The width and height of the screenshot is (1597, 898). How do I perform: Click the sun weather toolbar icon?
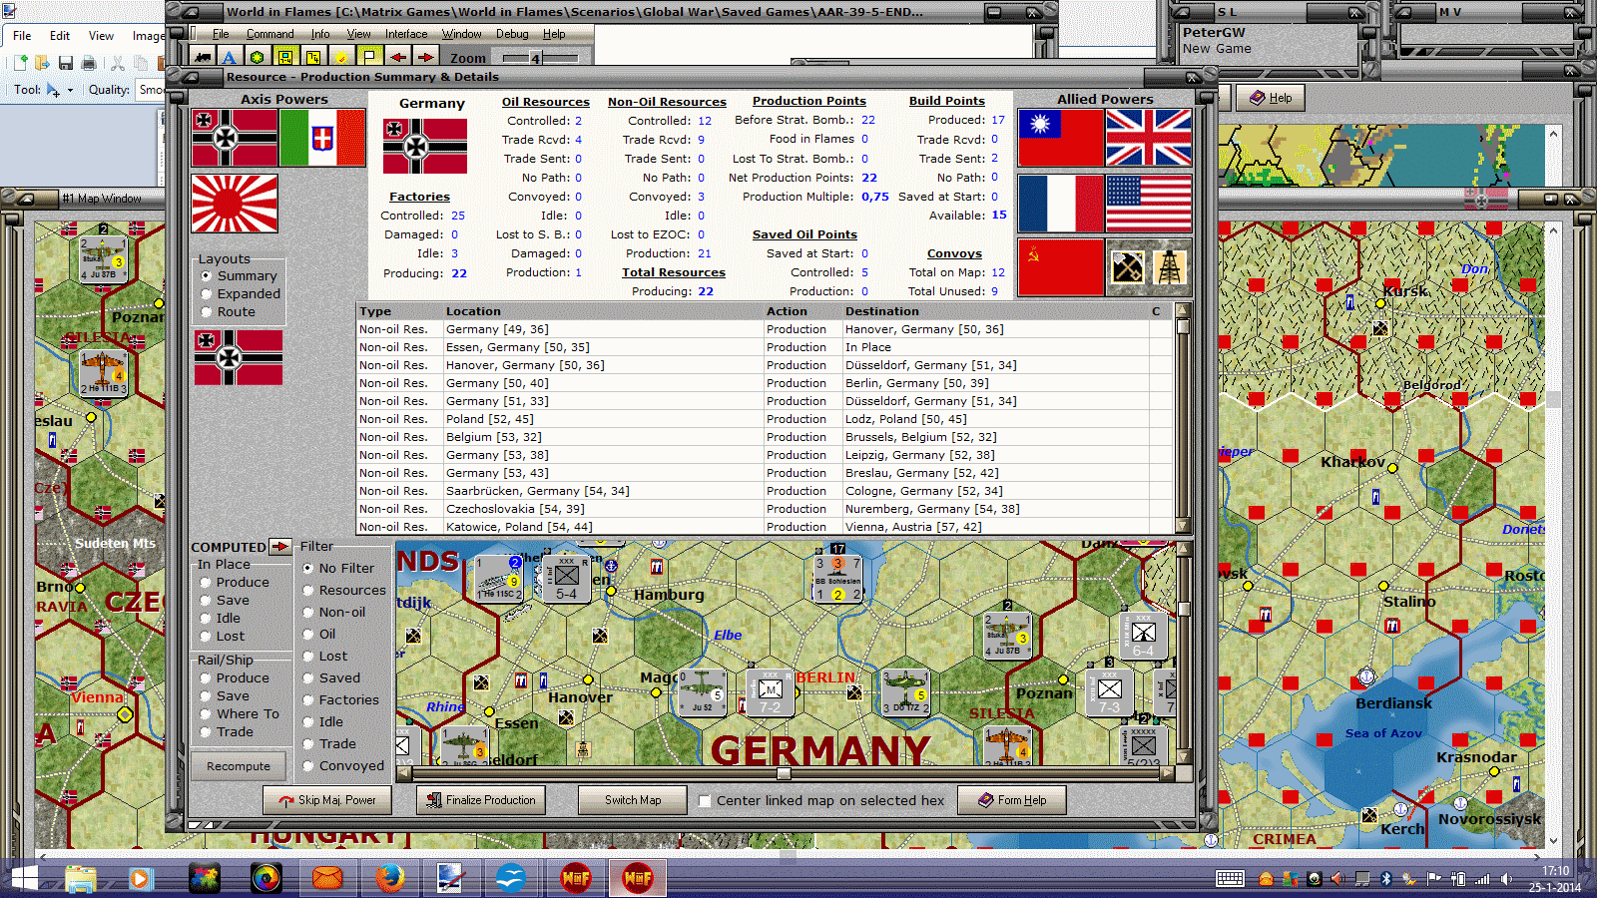click(341, 57)
